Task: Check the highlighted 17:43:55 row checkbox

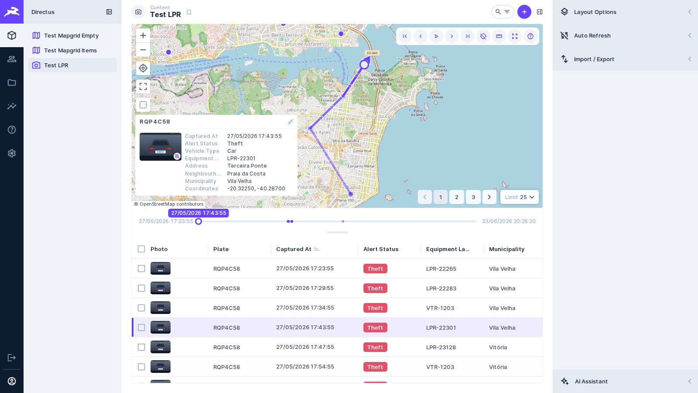Action: pos(141,327)
